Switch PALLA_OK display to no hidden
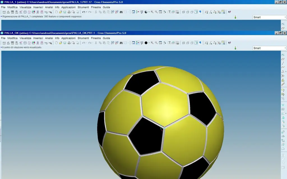The width and height of the screenshot is (287, 179). 192,43
